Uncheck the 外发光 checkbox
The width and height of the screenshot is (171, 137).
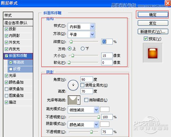click(6, 42)
